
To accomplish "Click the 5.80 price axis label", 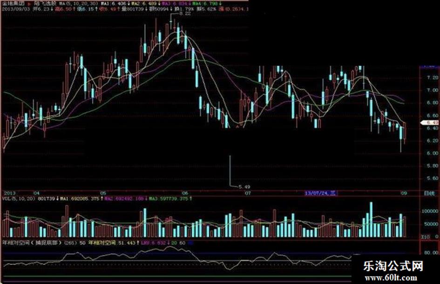I will click(432, 166).
